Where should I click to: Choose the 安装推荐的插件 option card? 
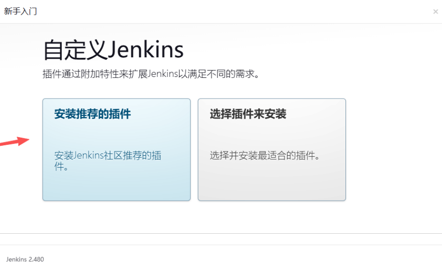pos(117,150)
